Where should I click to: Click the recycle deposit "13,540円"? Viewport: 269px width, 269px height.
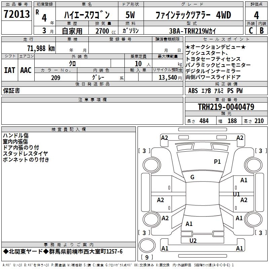coord(170,78)
